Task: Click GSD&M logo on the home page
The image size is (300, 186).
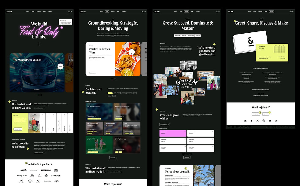Action: click(9, 12)
